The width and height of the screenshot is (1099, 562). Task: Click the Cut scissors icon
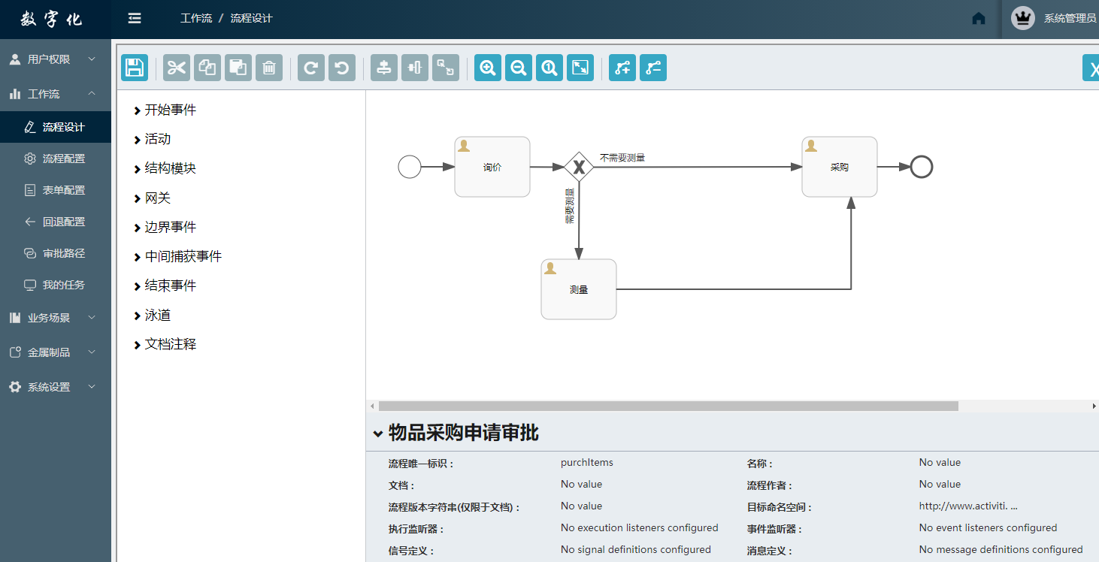(177, 68)
